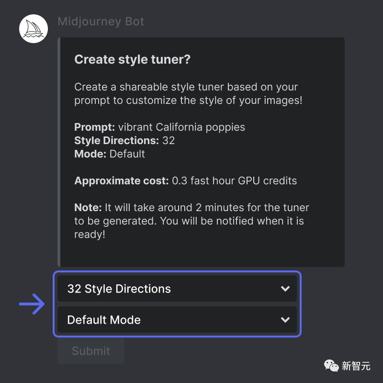Click the embed's left gray accent bar
The width and height of the screenshot is (383, 383).
(59, 152)
